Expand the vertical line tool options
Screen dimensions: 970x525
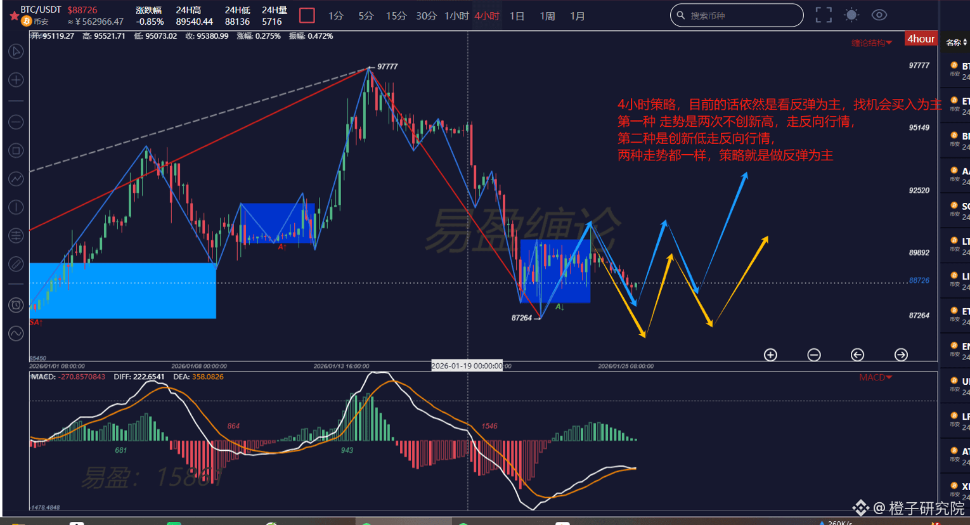(16, 207)
